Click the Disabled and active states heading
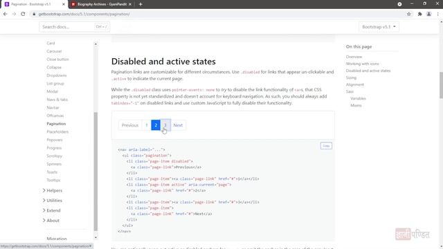The image size is (443, 249). (x=163, y=62)
